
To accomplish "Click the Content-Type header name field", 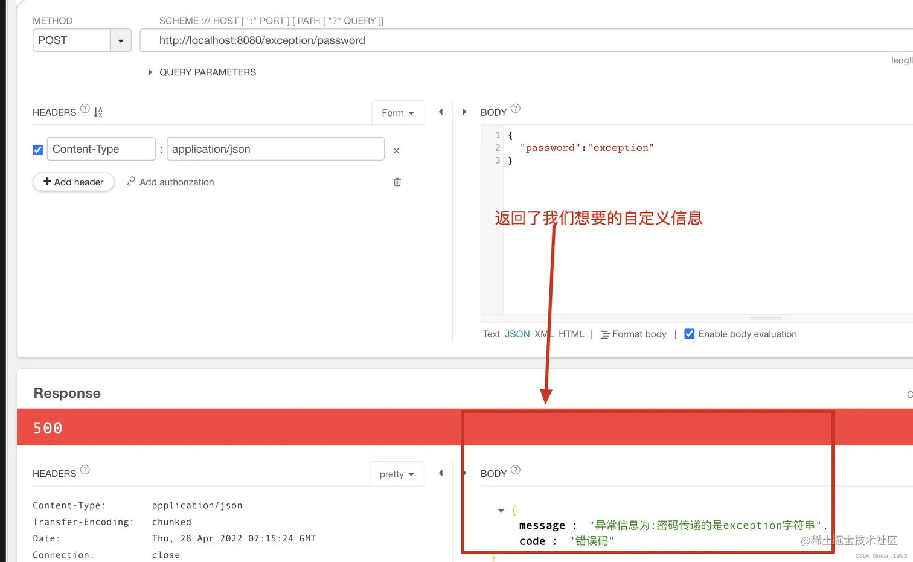I will [x=101, y=149].
